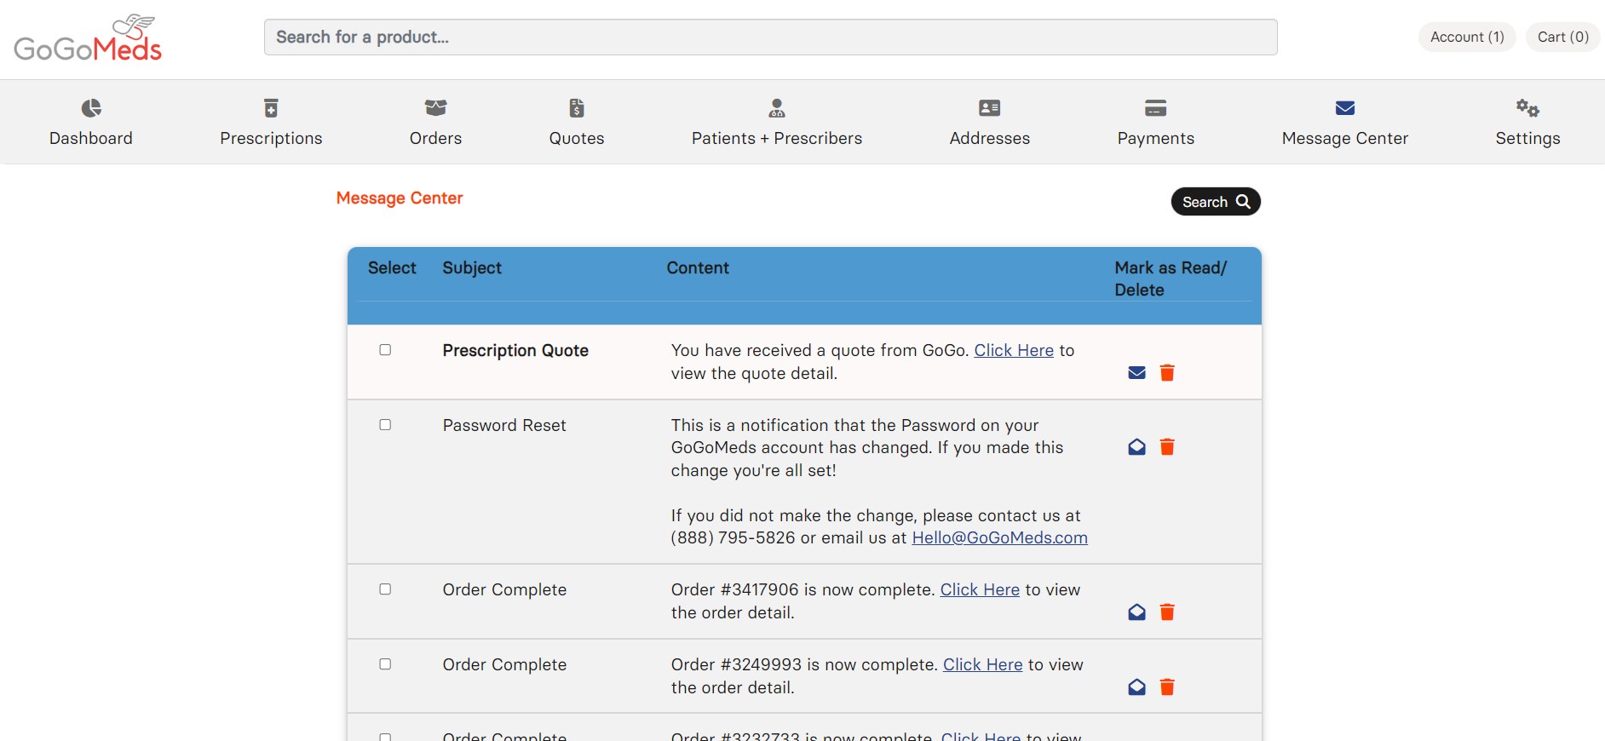Open the Dashboard tab
The width and height of the screenshot is (1605, 741).
pos(91,138)
